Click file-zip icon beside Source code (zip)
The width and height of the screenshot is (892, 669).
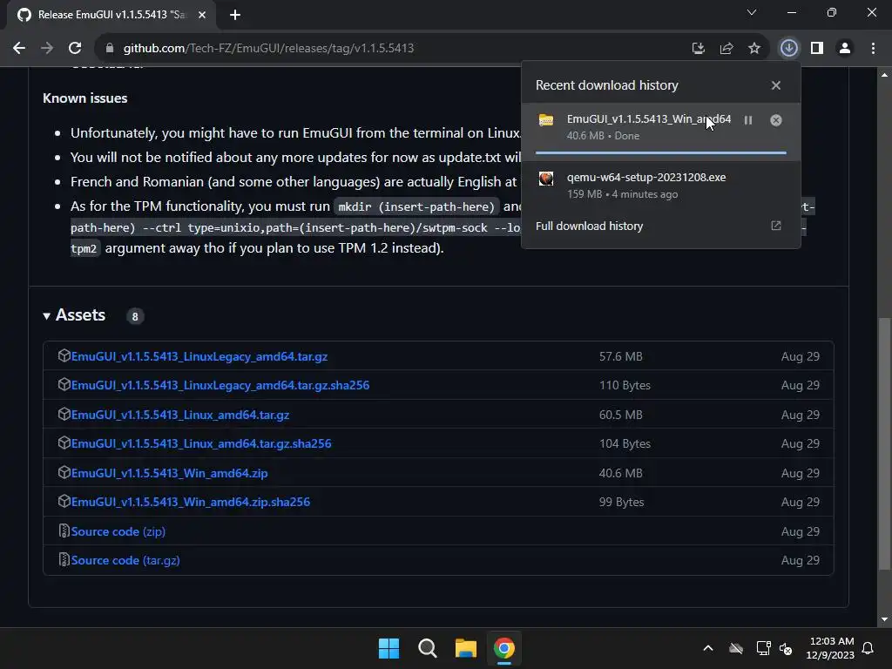coord(64,530)
